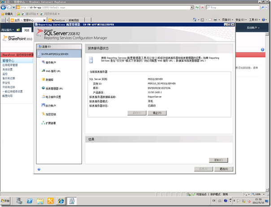Click the 退出 (Exit) button

tap(223, 169)
